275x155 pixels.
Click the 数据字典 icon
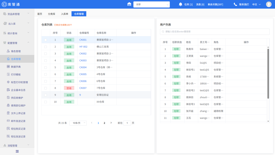tap(8, 67)
